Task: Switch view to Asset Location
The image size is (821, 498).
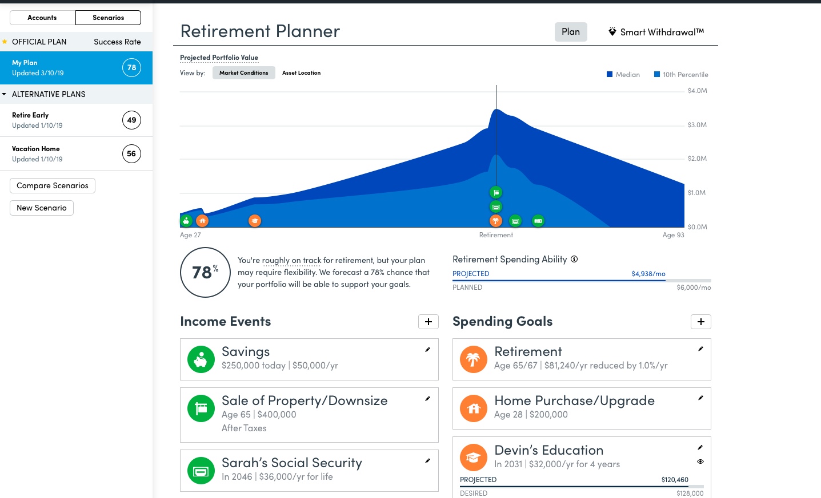Action: (x=301, y=73)
